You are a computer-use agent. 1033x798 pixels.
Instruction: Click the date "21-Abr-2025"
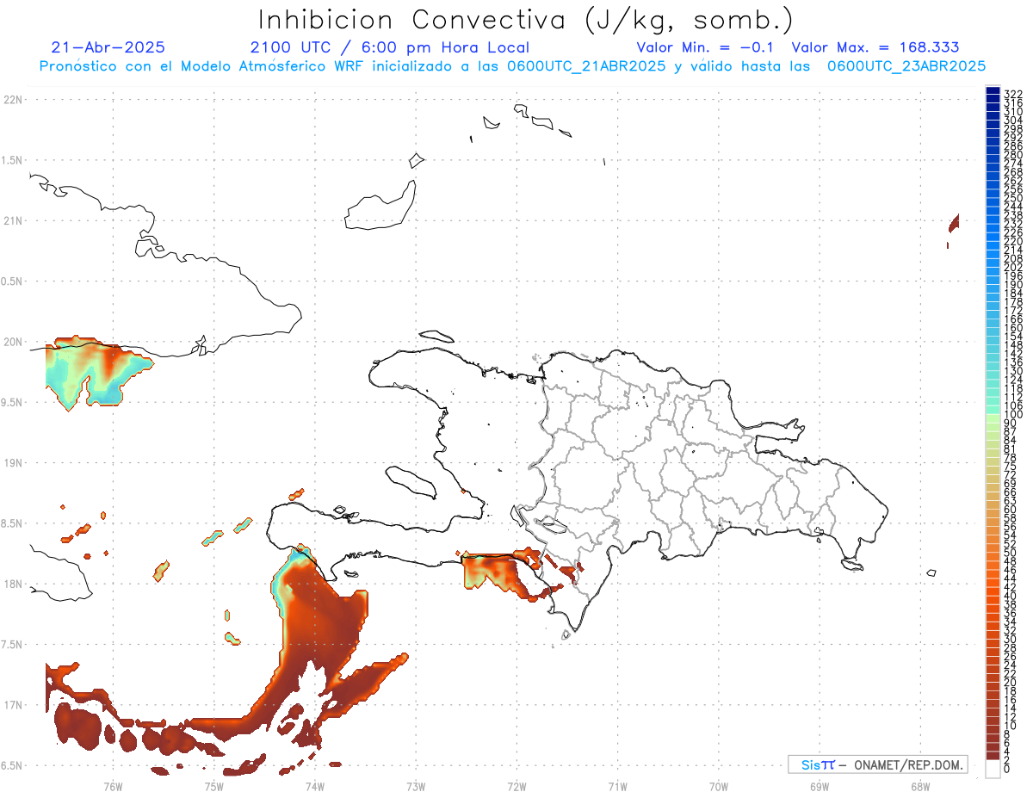point(108,47)
